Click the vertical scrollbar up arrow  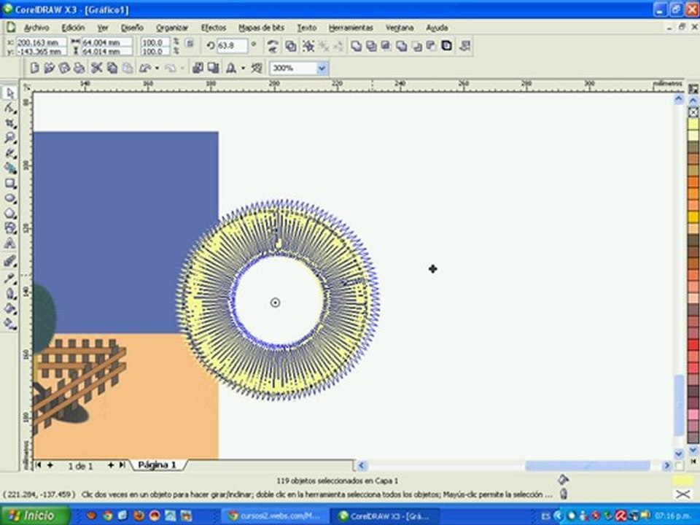679,98
